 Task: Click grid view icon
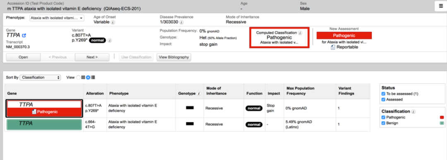[x=83, y=78]
